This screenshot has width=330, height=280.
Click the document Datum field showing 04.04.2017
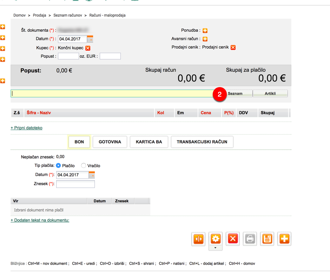(x=72, y=39)
